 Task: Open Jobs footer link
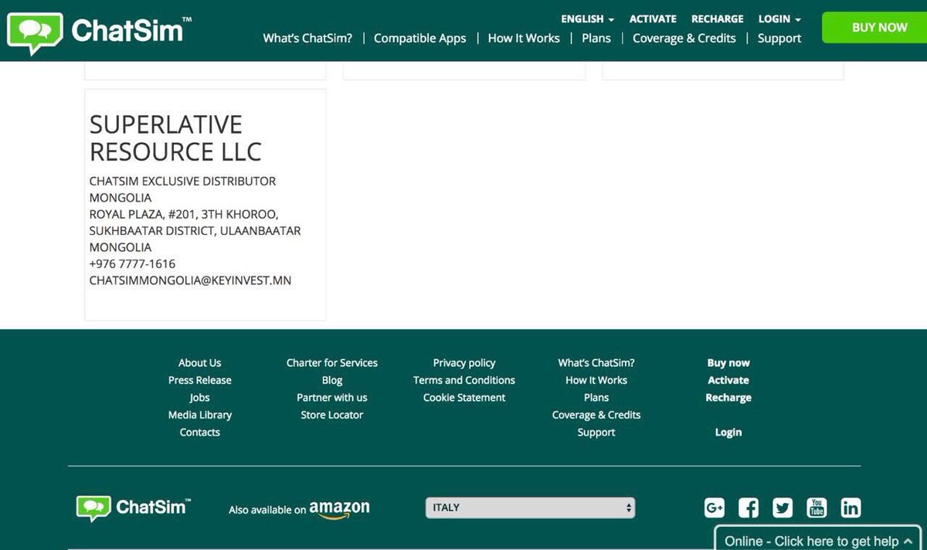coord(199,397)
